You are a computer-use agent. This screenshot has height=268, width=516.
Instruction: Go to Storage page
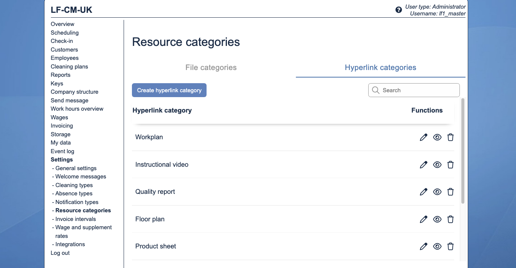(x=61, y=134)
